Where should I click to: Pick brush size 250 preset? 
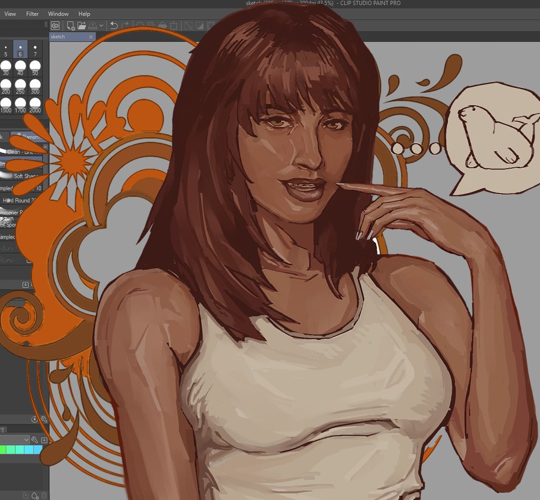(x=20, y=87)
